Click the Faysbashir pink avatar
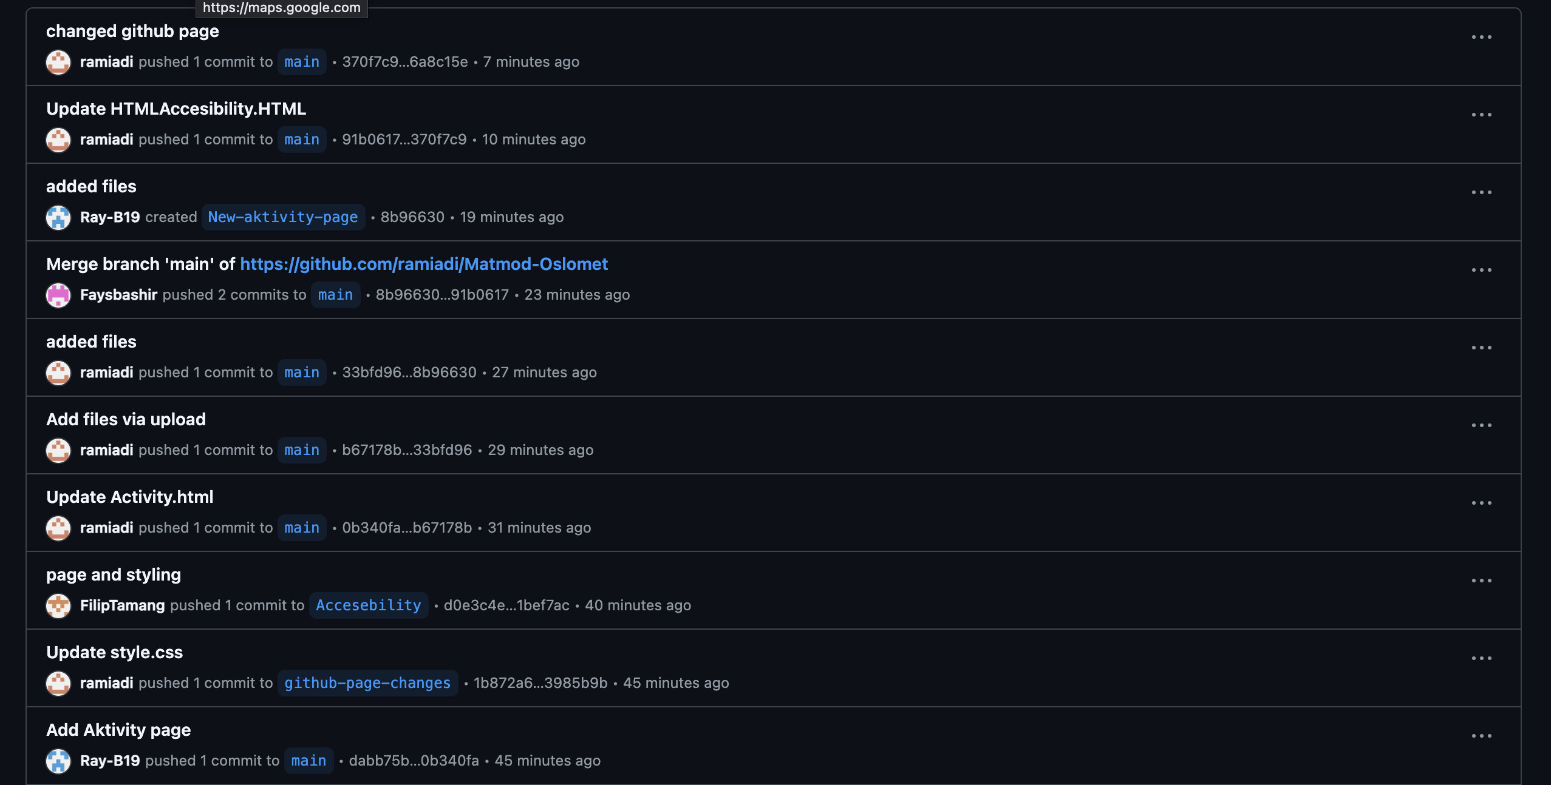Screen dimensions: 1551x785 pos(58,295)
